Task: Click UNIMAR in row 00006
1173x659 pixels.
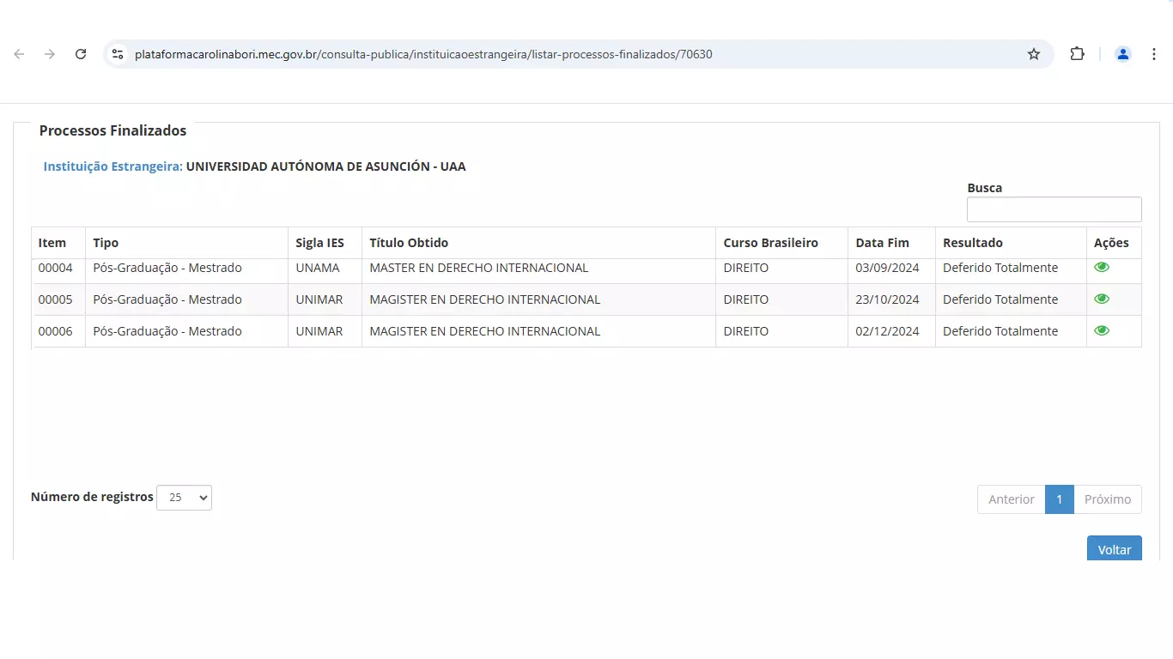Action: 319,331
